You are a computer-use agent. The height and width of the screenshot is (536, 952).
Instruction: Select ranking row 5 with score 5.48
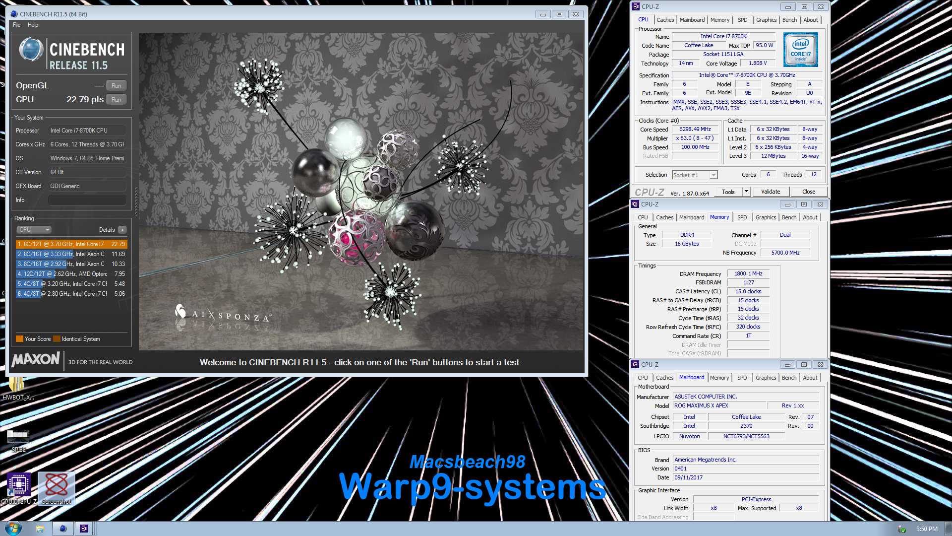point(71,284)
